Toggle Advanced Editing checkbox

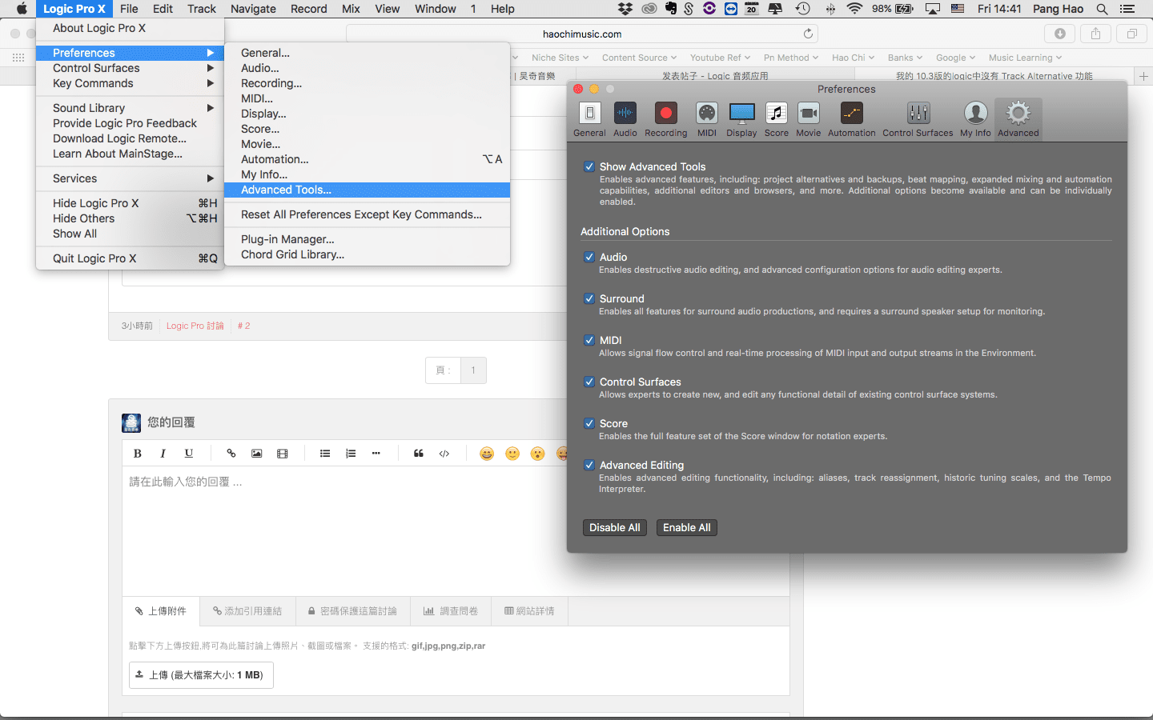(x=589, y=465)
